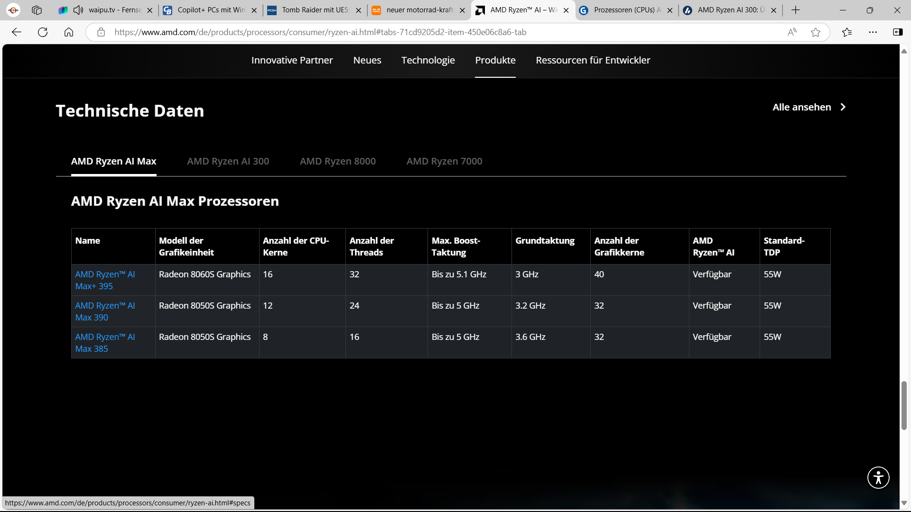Open the tab actions menu icon
This screenshot has height=512, width=911.
click(37, 10)
